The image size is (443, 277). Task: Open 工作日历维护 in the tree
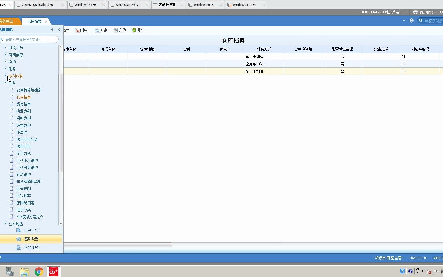(27, 168)
